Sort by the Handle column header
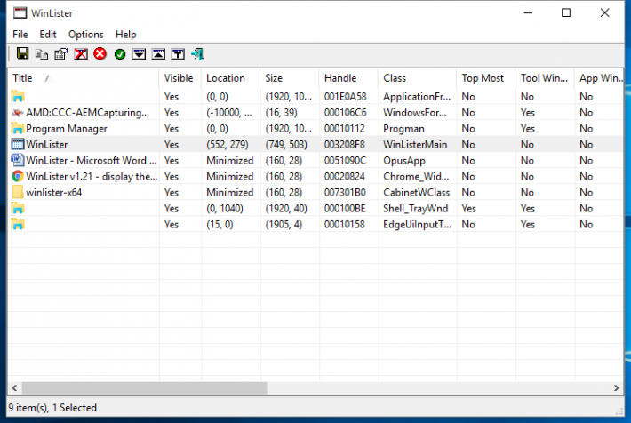The height and width of the screenshot is (423, 631). (x=348, y=78)
